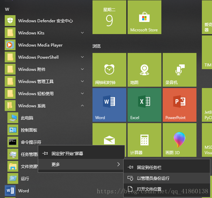The width and height of the screenshot is (212, 198).
Task: Click the TIM tile at right edge
Action: tap(207, 52)
